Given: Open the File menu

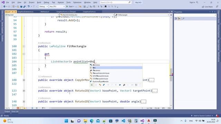Looking at the screenshot, I should point(8,2).
